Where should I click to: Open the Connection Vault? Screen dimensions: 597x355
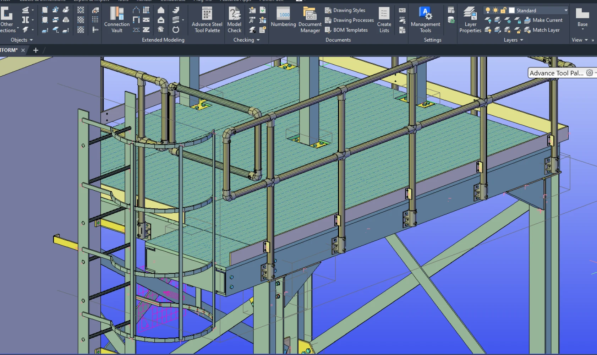point(117,20)
